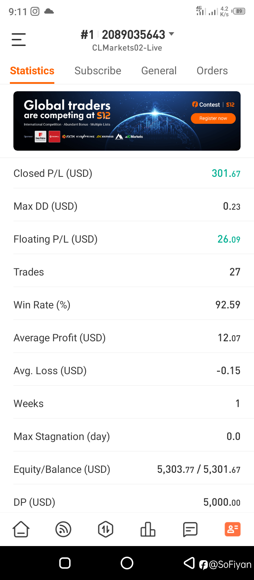
Task: Open the chat messages icon
Action: (x=190, y=529)
